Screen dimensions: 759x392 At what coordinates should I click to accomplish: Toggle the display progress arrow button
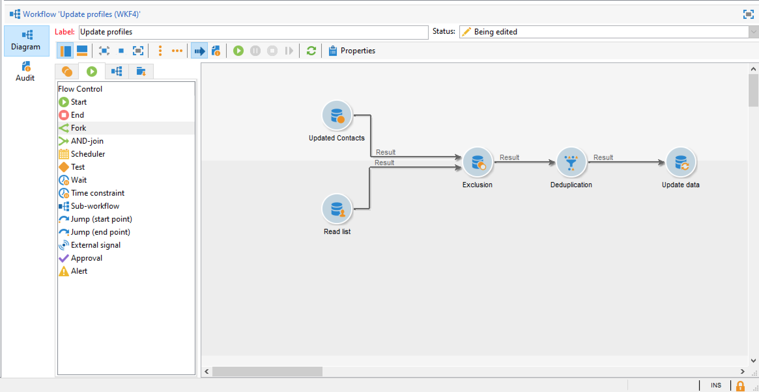199,51
